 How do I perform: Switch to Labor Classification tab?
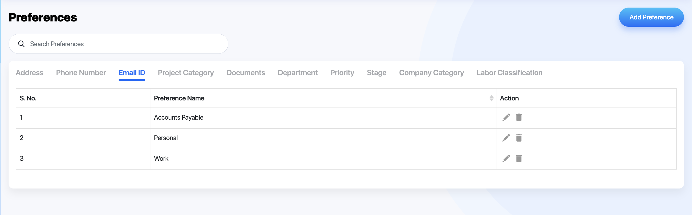tap(509, 73)
